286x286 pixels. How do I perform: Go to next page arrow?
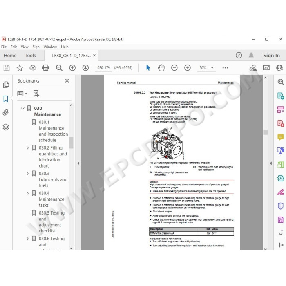tap(85, 68)
